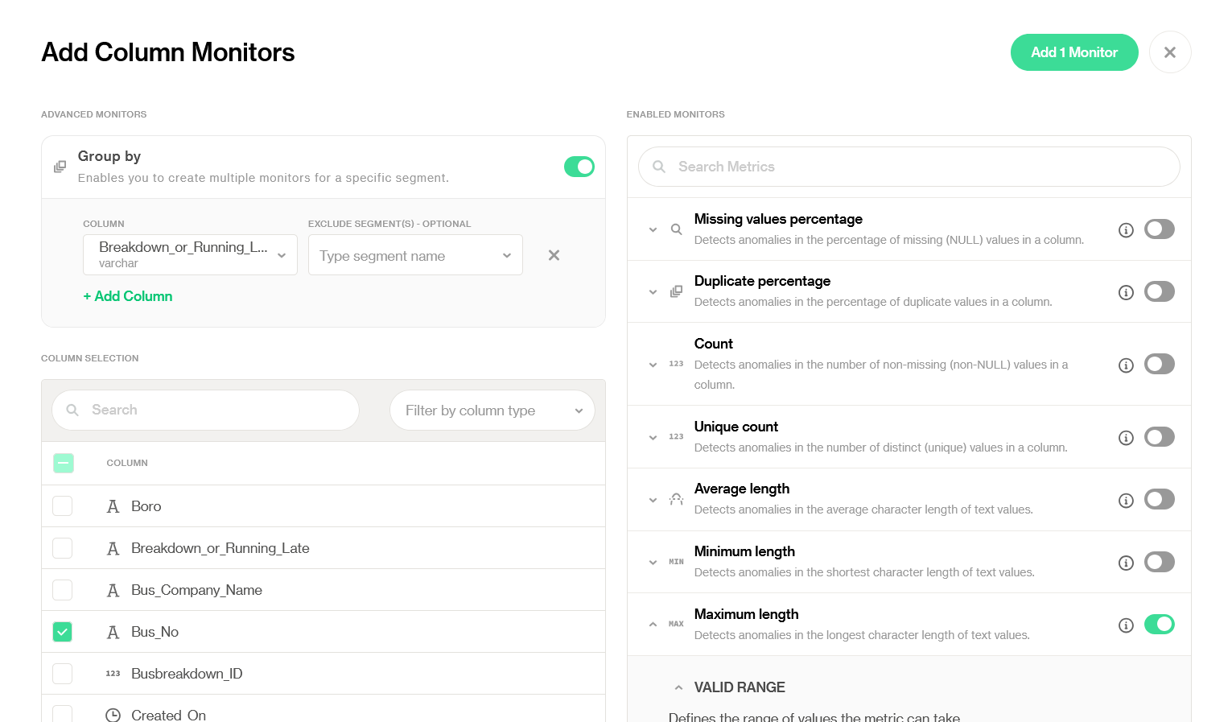Remove the group by column row

coord(554,255)
